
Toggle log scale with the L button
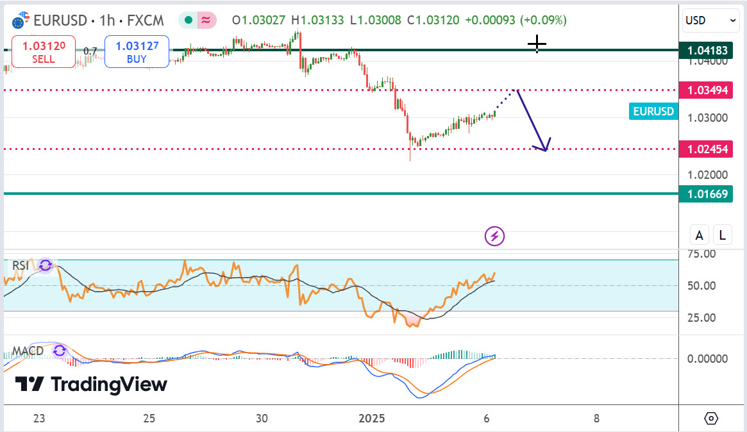click(723, 235)
